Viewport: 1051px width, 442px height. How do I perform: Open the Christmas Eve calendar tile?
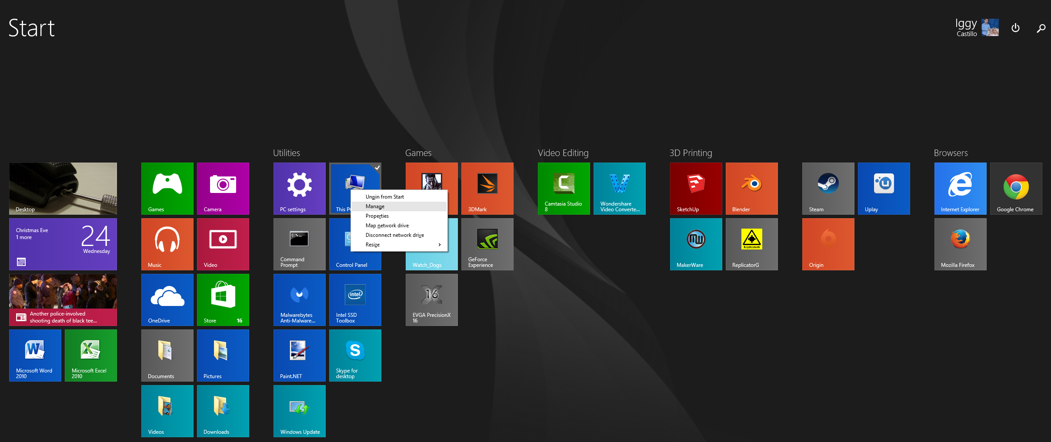63,244
